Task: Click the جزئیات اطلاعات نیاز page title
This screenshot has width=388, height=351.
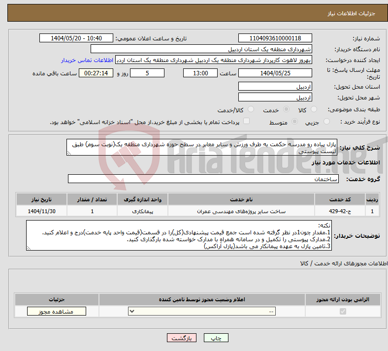Action: coord(352,13)
